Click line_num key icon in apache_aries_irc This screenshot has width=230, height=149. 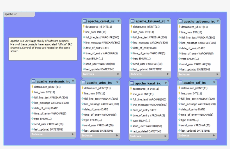(x=82, y=93)
